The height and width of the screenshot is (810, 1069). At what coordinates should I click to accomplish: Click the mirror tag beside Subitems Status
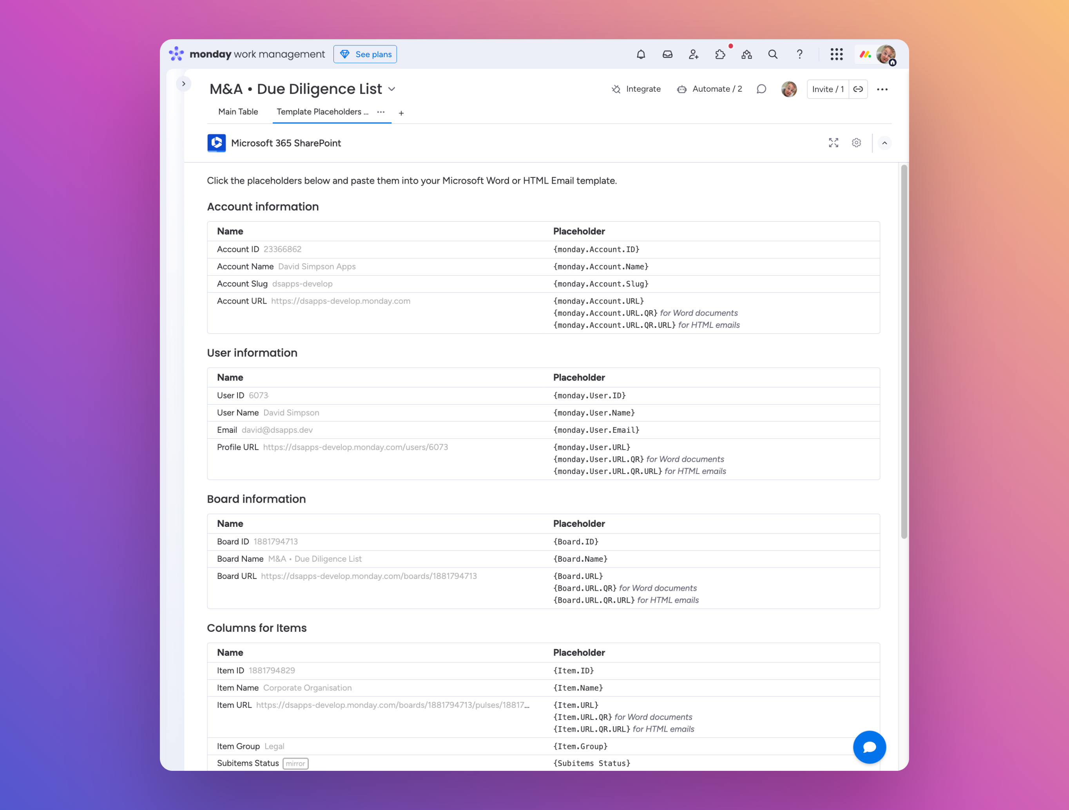295,764
